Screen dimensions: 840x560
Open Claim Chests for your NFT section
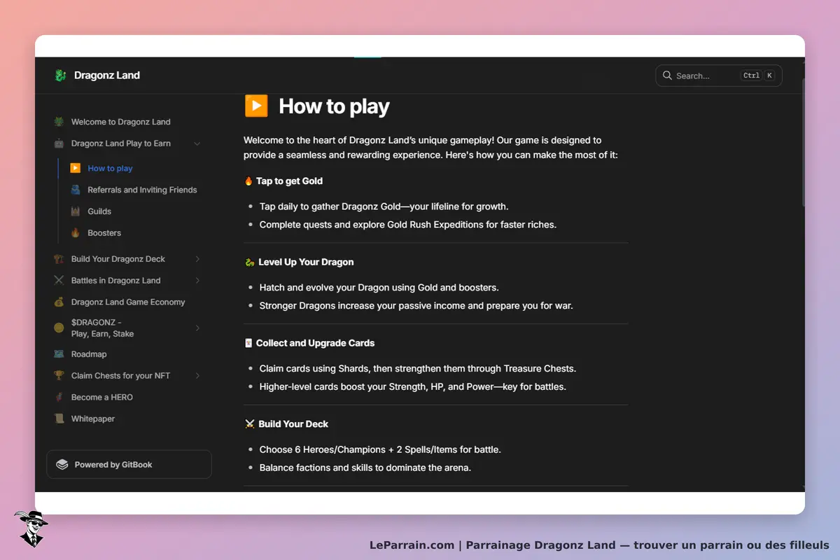[120, 376]
